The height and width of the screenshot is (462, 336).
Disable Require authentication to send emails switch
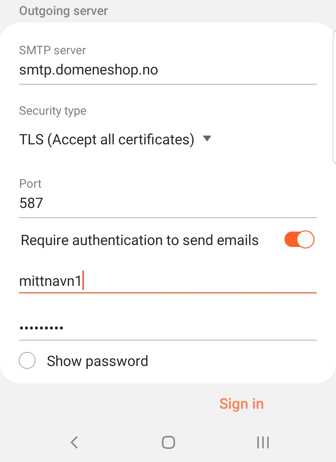(x=299, y=240)
